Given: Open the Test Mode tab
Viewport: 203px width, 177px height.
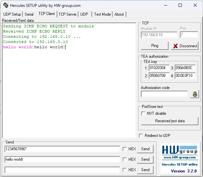Looking at the screenshot, I should [102, 14].
